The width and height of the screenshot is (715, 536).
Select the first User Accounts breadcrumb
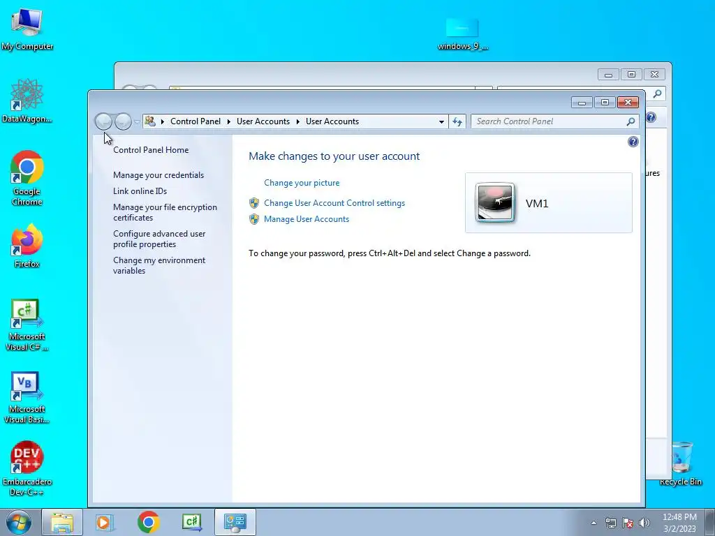pyautogui.click(x=263, y=121)
